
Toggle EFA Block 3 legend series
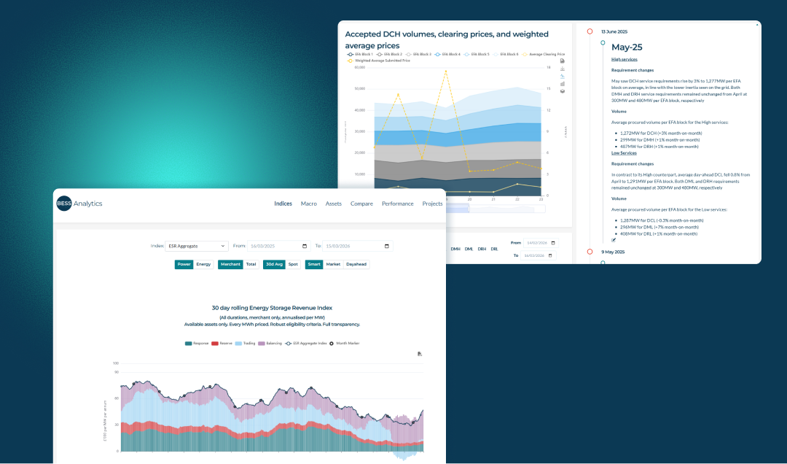[x=418, y=54]
